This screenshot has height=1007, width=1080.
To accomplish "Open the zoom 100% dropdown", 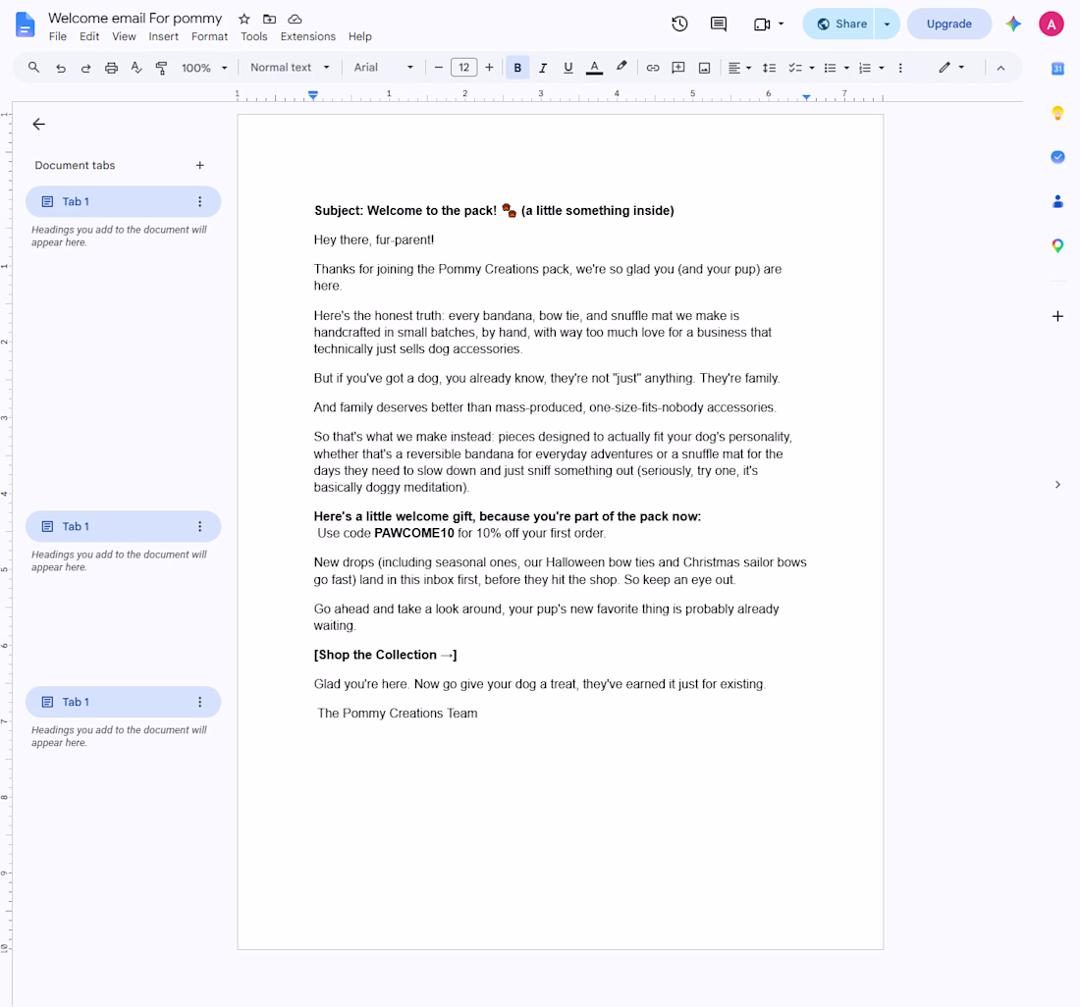I will 204,68.
